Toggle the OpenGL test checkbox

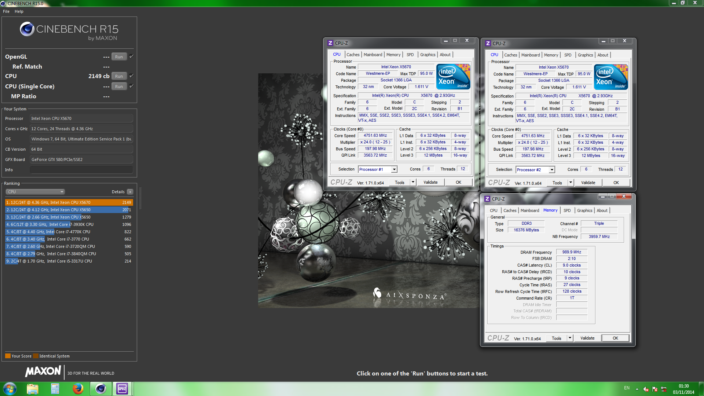pos(131,56)
